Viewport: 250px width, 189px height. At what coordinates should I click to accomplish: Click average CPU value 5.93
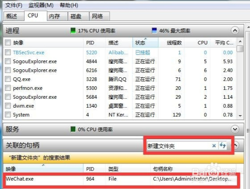point(228,61)
